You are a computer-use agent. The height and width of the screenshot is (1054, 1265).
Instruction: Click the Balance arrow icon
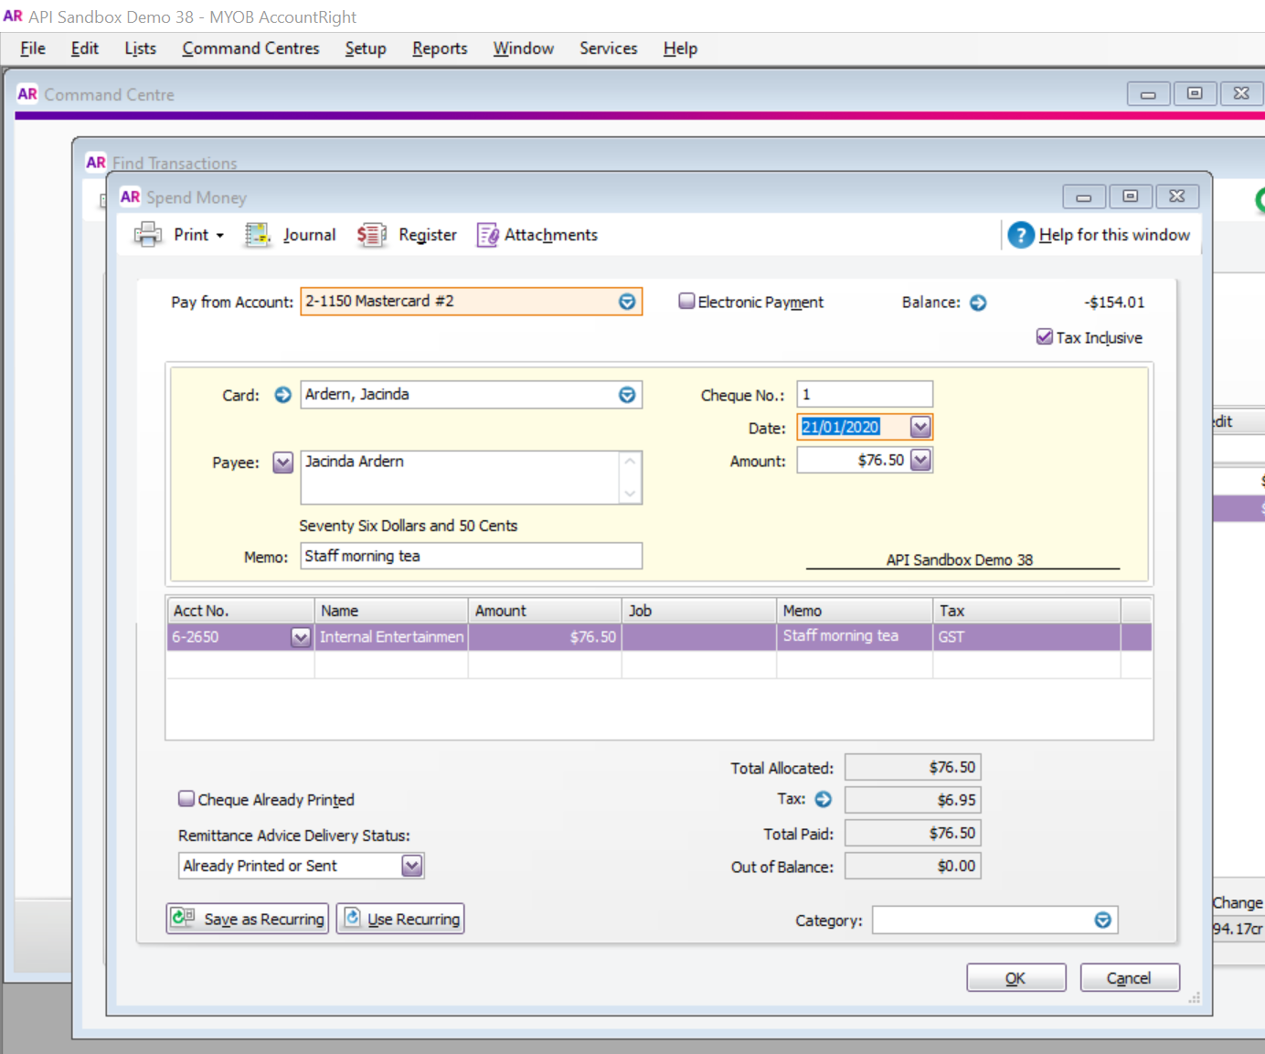pyautogui.click(x=978, y=303)
